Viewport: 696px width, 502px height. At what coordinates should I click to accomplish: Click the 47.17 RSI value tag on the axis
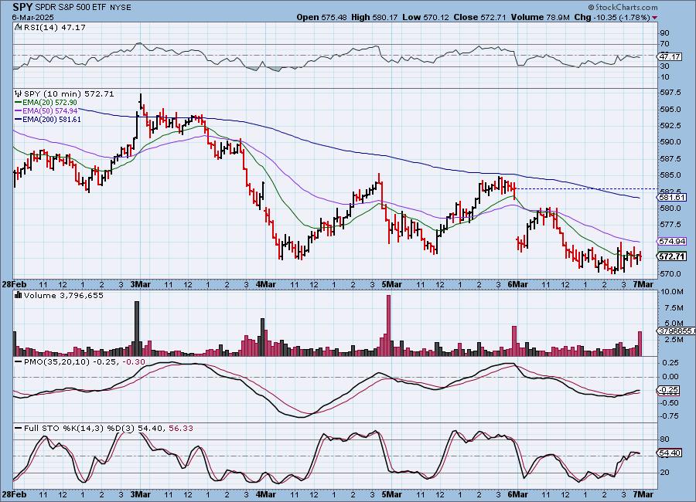670,56
